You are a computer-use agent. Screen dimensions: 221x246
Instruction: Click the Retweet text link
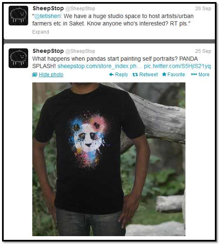point(148,74)
